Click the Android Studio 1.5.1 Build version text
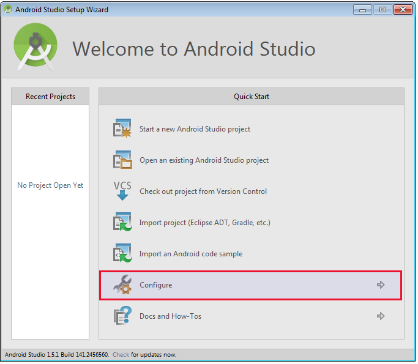This screenshot has height=364, width=418. click(57, 355)
